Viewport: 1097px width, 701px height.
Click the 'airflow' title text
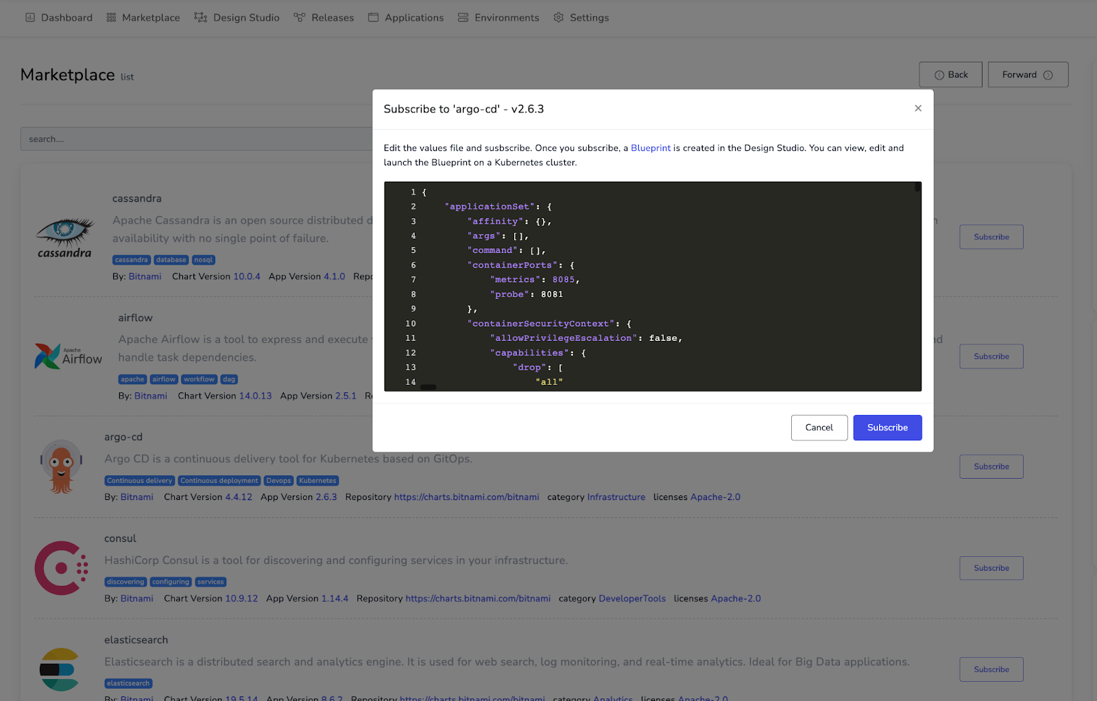tap(135, 318)
